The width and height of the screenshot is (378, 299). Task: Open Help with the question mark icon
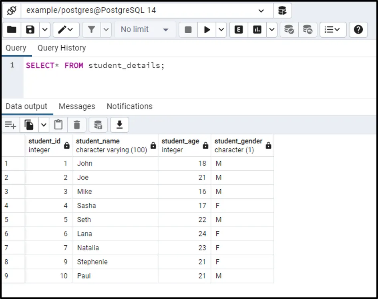pos(358,30)
